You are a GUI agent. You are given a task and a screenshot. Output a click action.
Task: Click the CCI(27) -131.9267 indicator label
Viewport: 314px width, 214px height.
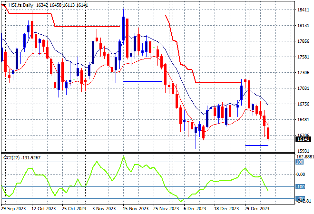(22, 158)
